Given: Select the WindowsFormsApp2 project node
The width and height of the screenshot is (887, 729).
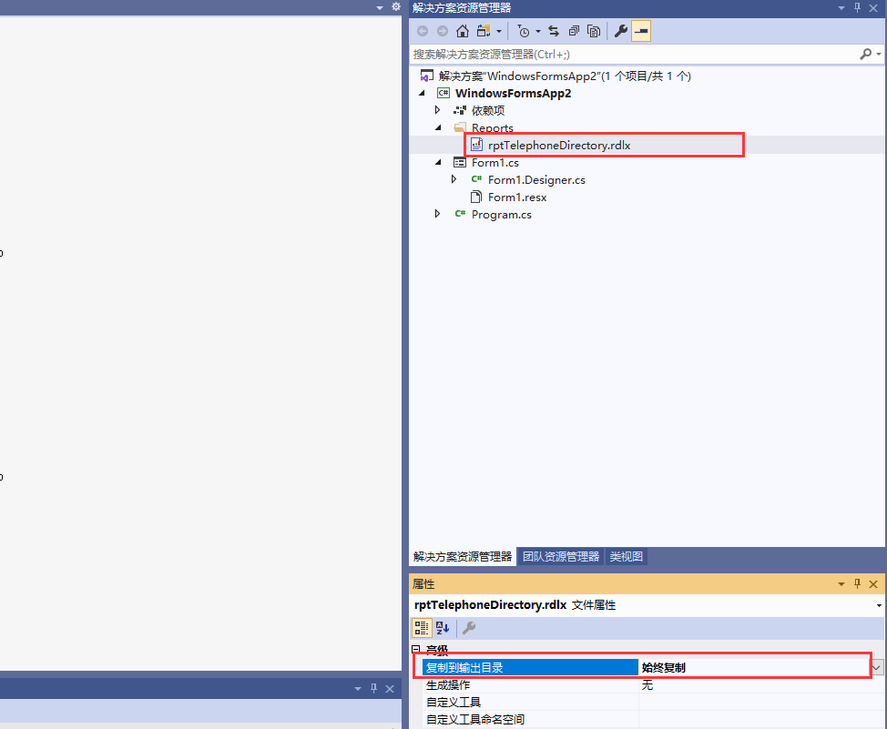Looking at the screenshot, I should coord(513,94).
